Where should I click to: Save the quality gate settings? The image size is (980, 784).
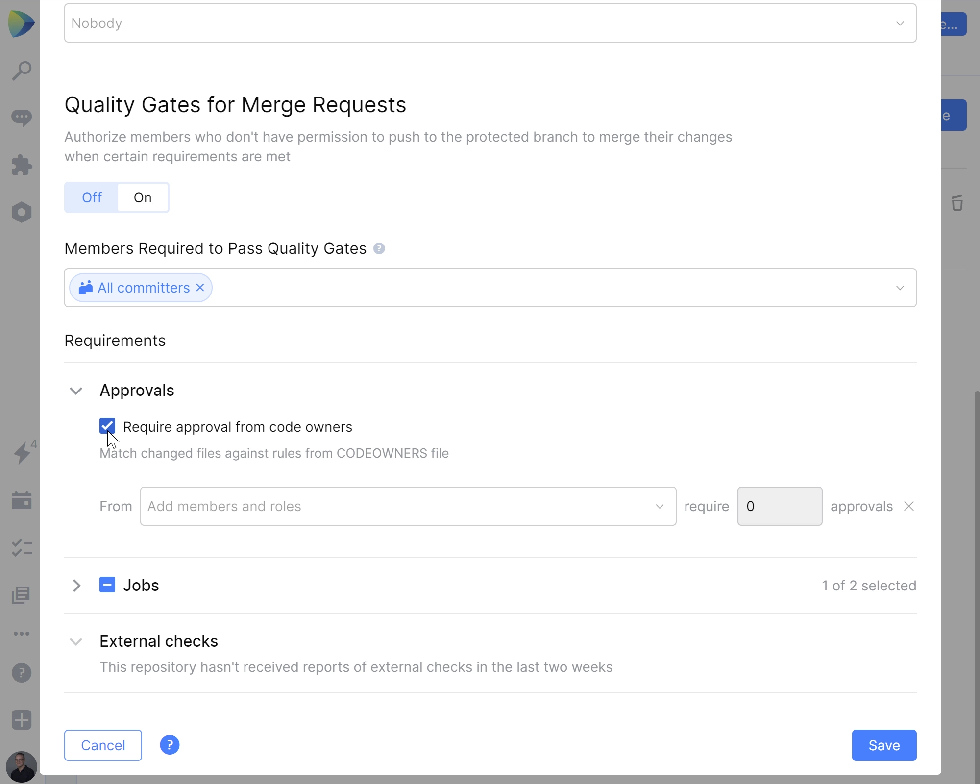point(884,745)
